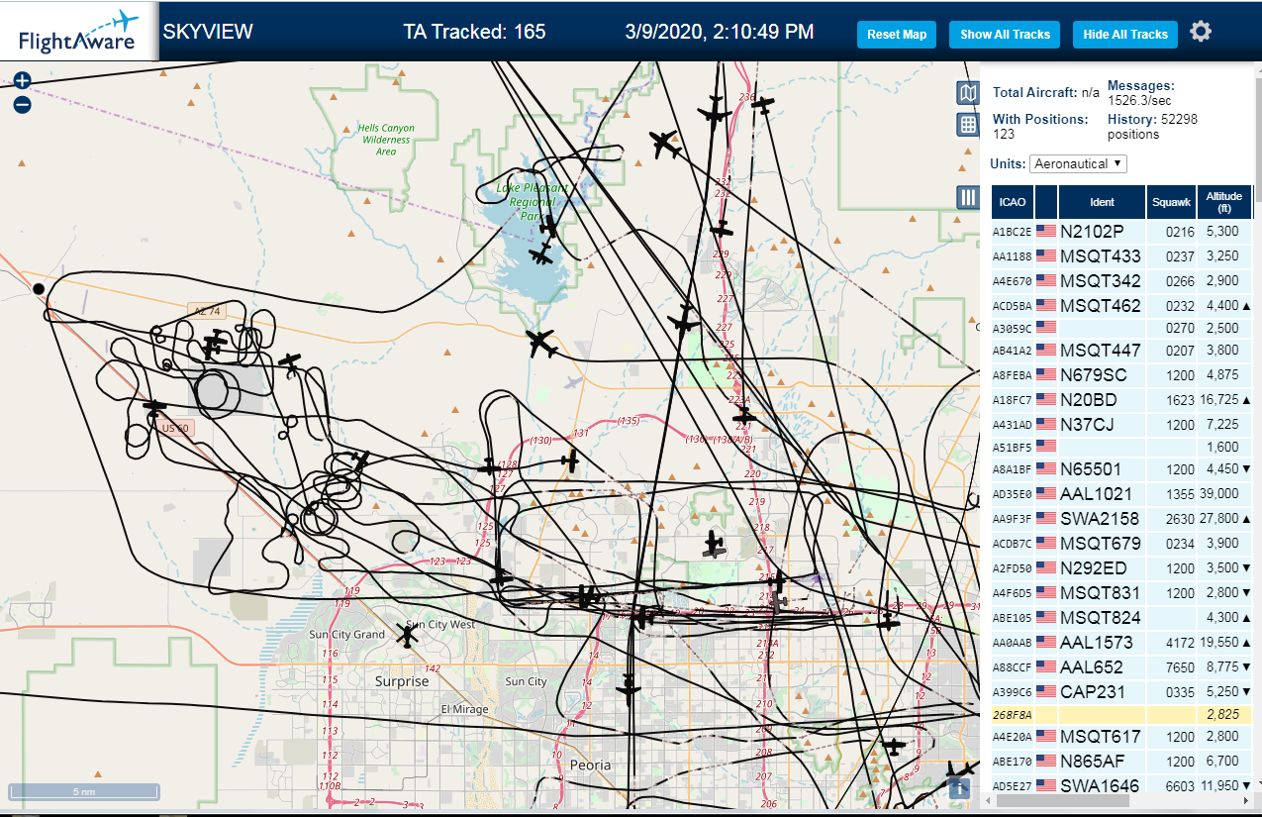Viewport: 1262px width, 817px height.
Task: Select the AAL1021 aircraft row
Action: (1121, 494)
